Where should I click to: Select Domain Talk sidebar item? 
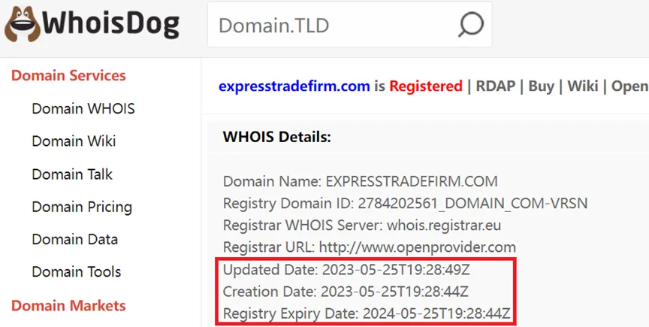pyautogui.click(x=72, y=174)
